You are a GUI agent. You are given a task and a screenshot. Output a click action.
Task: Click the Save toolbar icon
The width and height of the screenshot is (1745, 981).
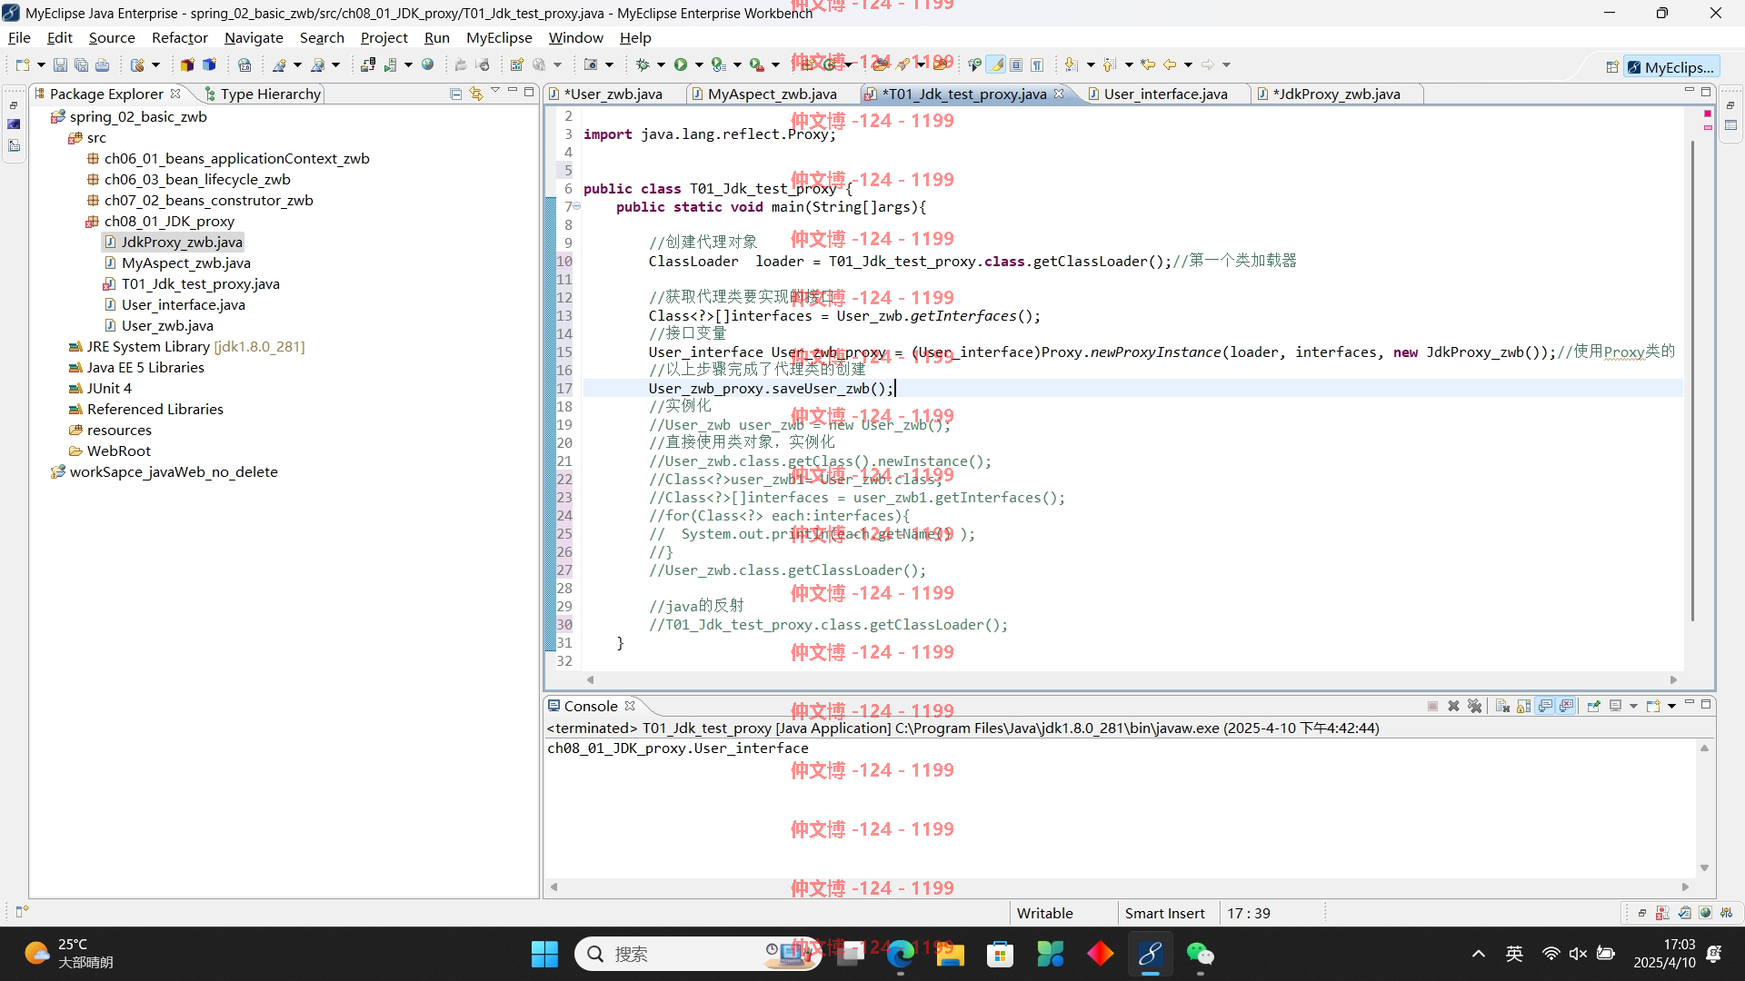tap(60, 64)
